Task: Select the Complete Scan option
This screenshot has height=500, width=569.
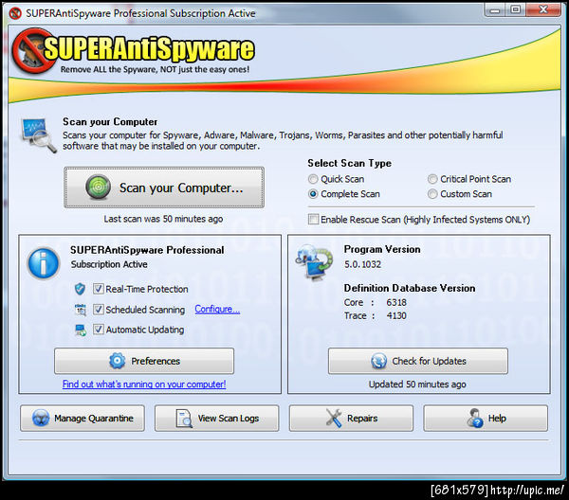Action: [344, 194]
